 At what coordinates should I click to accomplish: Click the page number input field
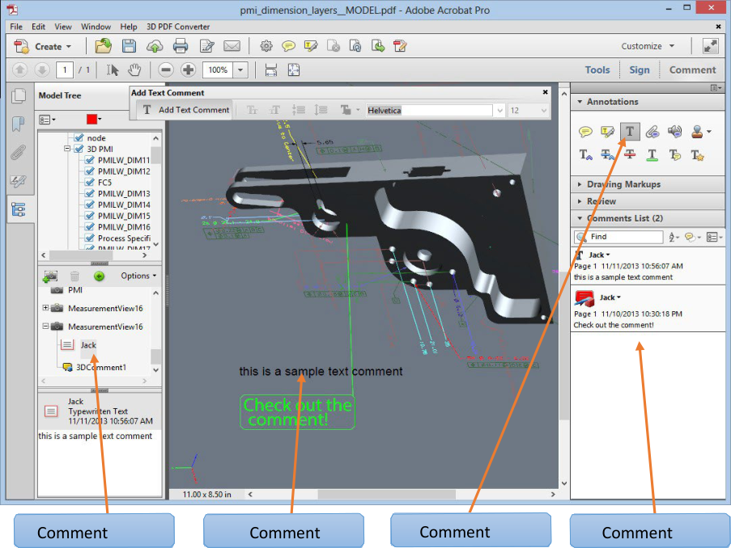(65, 70)
